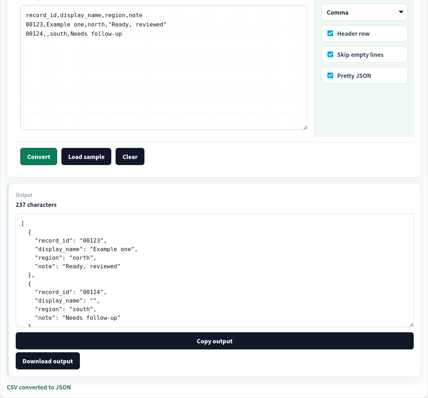Viewport: 428px width, 398px height.
Task: Click the output line "region": "south"
Action: pos(66,309)
